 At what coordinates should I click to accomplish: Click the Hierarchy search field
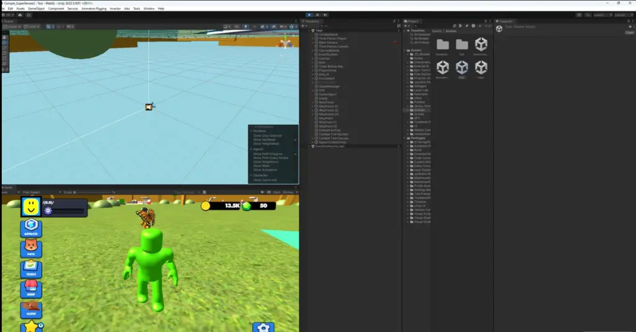357,26
